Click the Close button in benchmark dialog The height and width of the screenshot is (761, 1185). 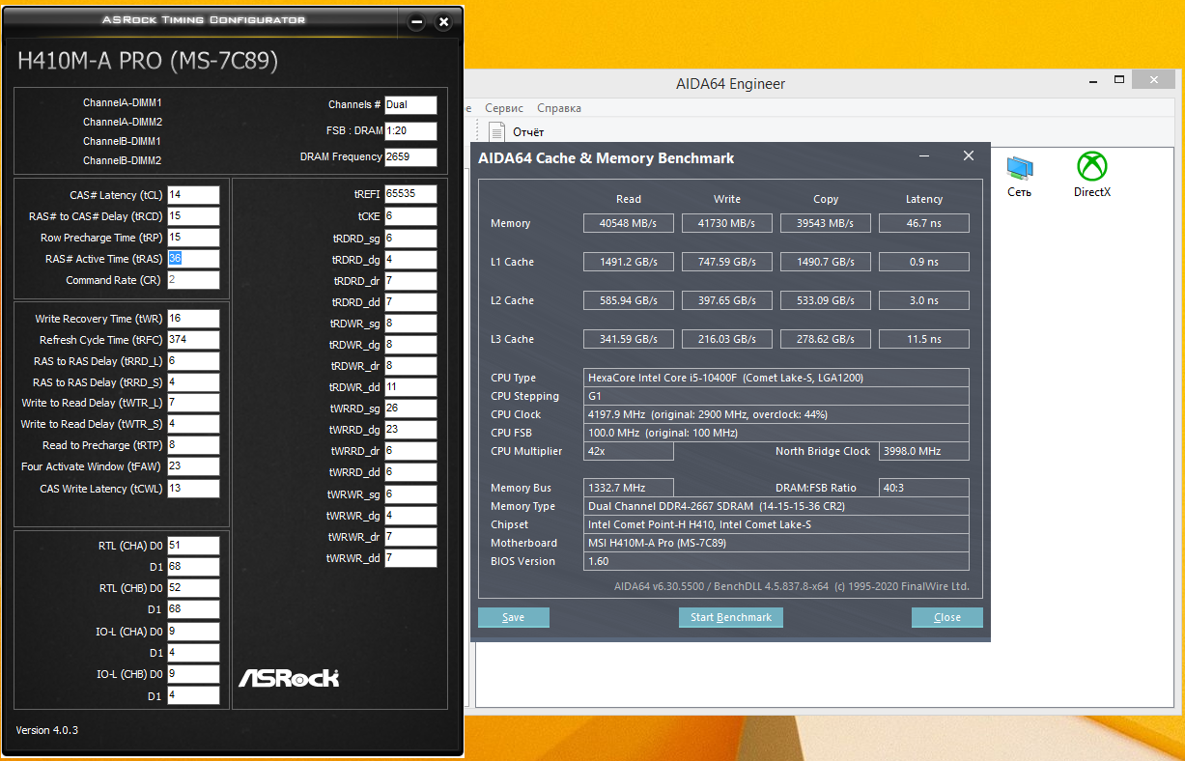coord(947,617)
